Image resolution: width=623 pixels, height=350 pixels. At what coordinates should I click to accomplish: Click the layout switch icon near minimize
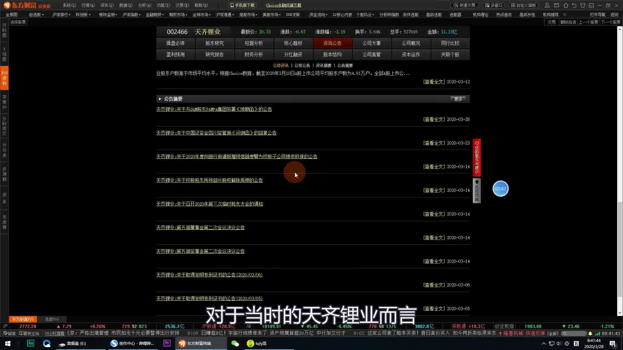pyautogui.click(x=591, y=5)
